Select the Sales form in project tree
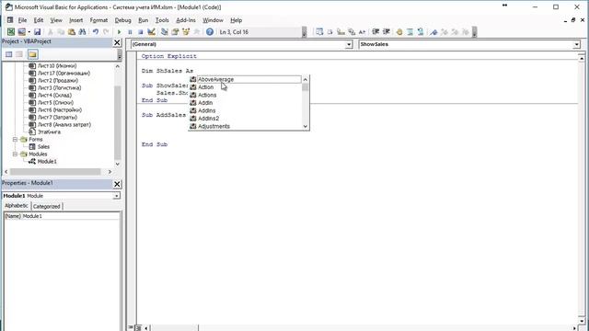 click(43, 147)
